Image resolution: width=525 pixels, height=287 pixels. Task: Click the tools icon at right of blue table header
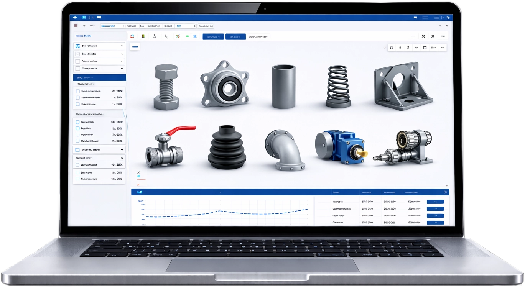(445, 192)
